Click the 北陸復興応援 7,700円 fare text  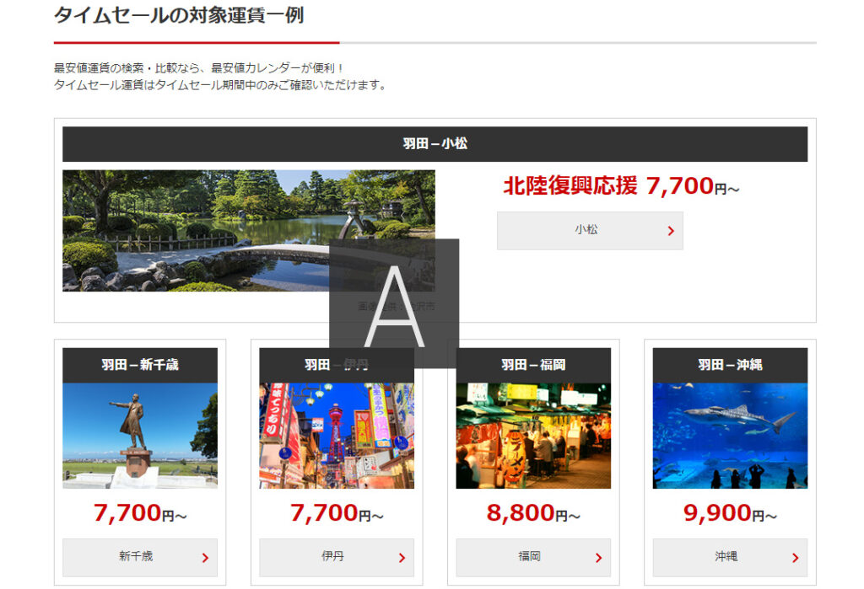(x=620, y=186)
